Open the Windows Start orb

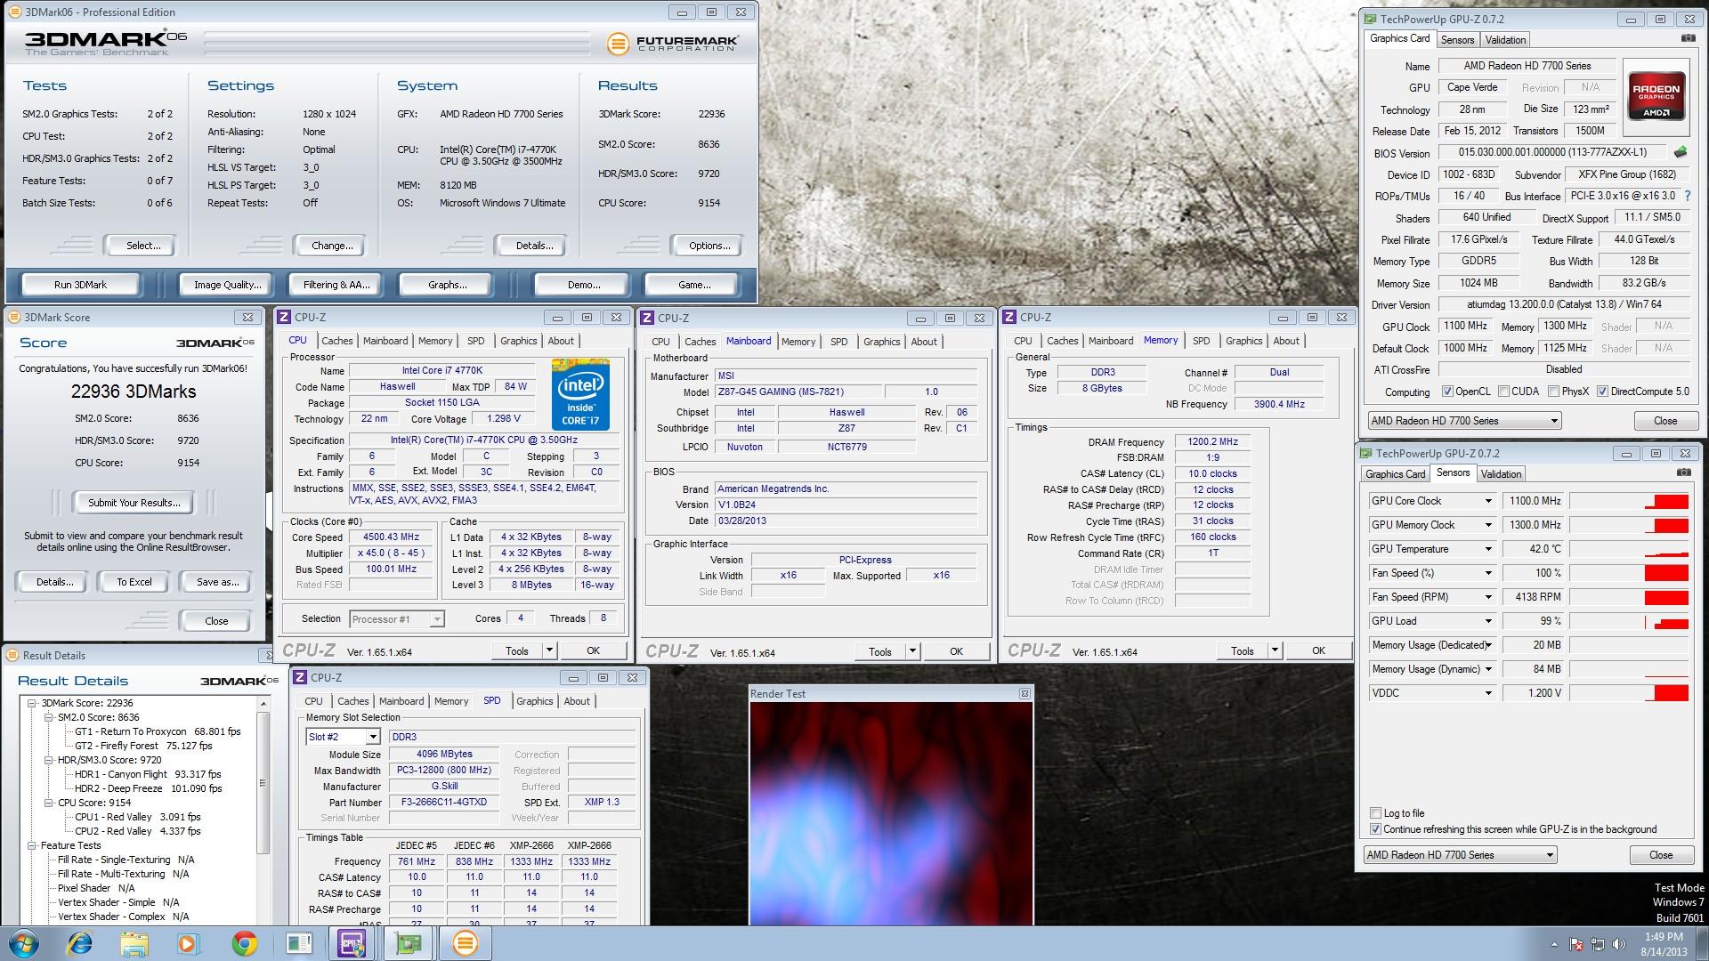pyautogui.click(x=24, y=943)
